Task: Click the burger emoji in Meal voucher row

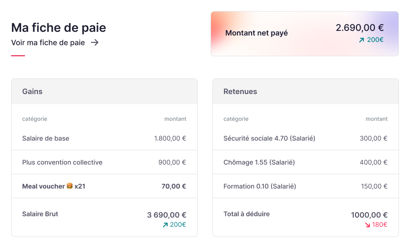Action: 70,186
